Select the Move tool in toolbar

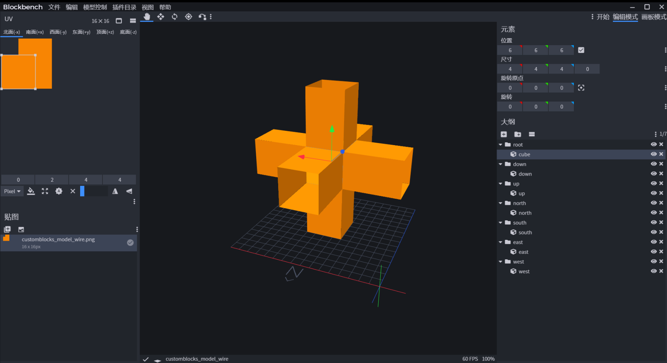pyautogui.click(x=161, y=17)
